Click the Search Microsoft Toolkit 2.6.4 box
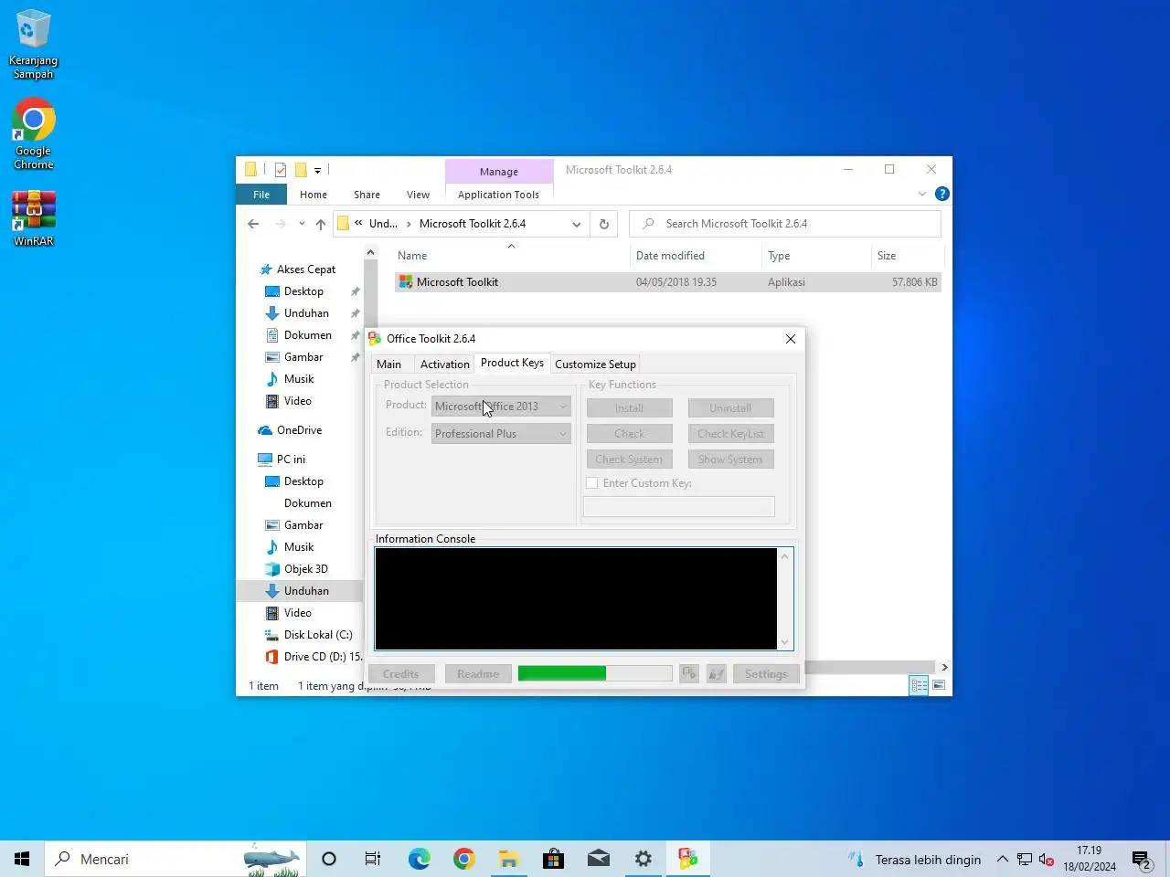Image resolution: width=1170 pixels, height=877 pixels. point(785,224)
